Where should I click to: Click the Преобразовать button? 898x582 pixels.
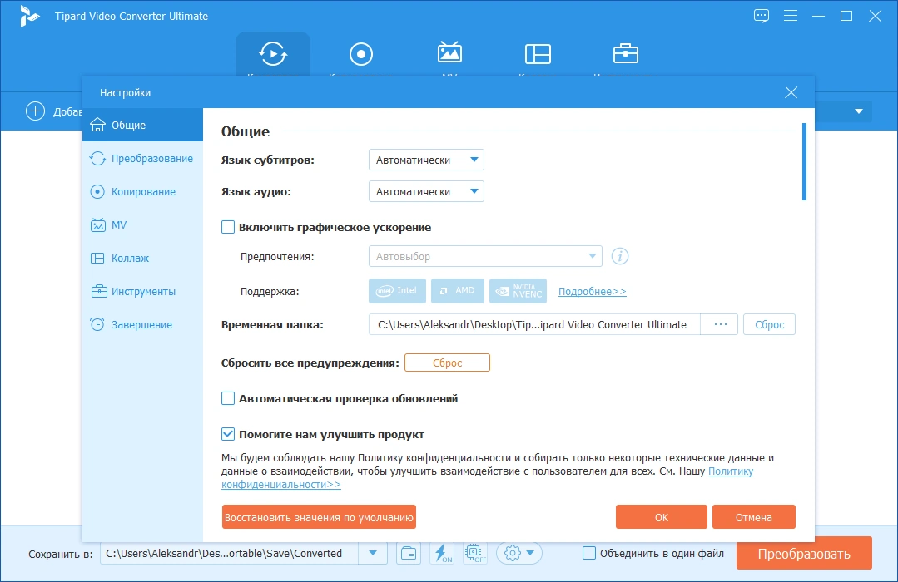point(804,554)
